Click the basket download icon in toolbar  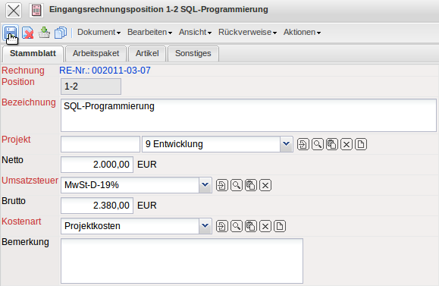44,33
